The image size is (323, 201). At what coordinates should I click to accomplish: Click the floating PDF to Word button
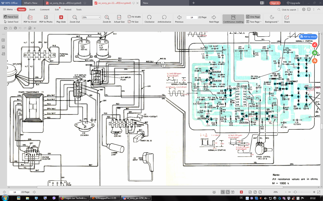click(308, 37)
